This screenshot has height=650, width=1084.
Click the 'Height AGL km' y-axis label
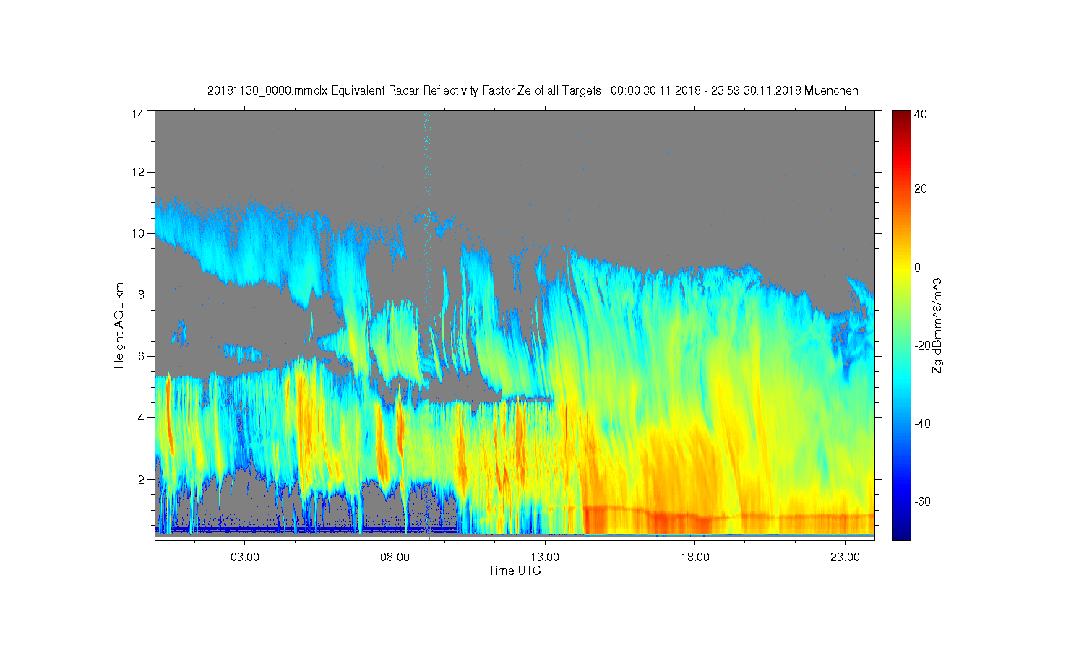[x=119, y=325]
